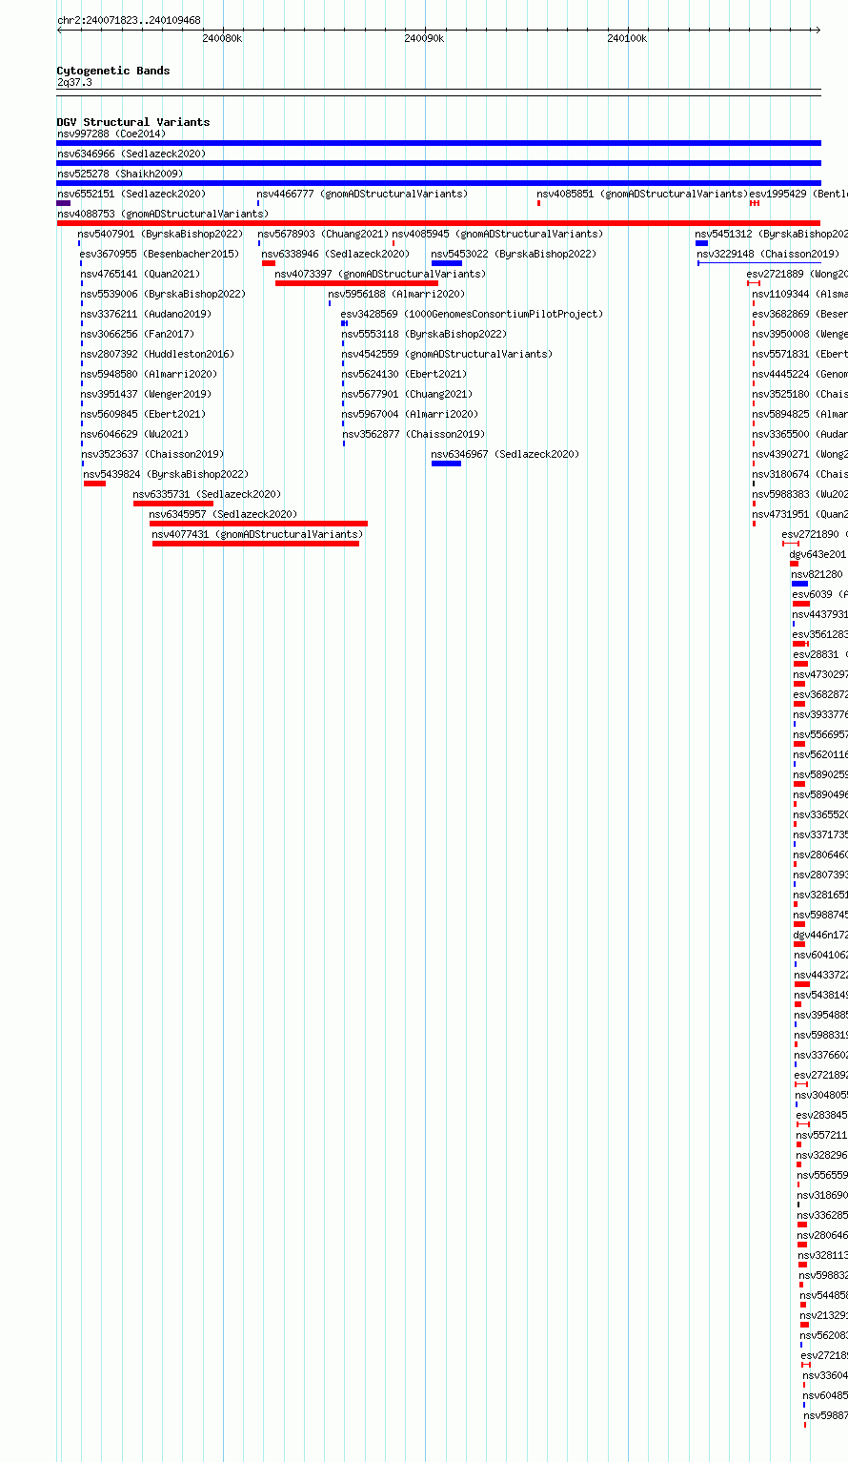848x1462 pixels.
Task: Open nsv6345957 (Sedlazeck2020) variant
Action: (223, 514)
